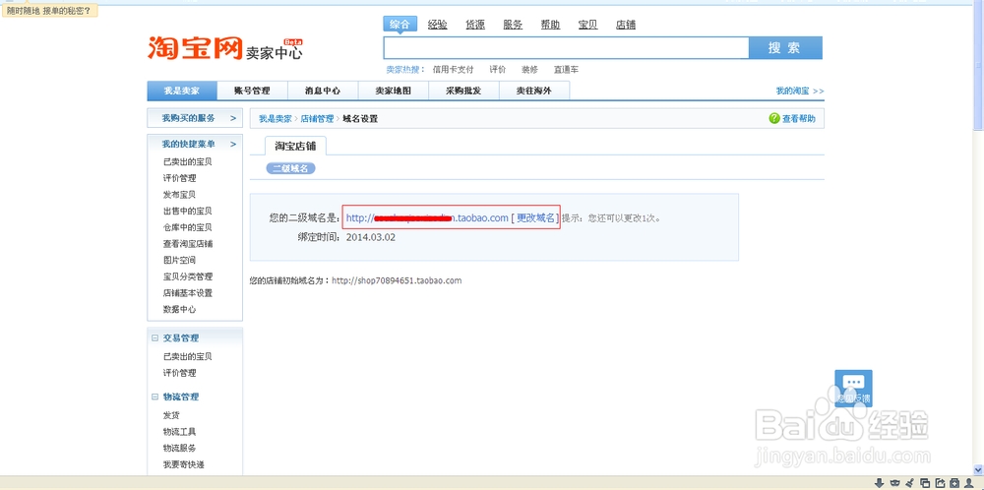This screenshot has width=984, height=490.
Task: Expand 我购买的服务 arrow
Action: coord(233,118)
